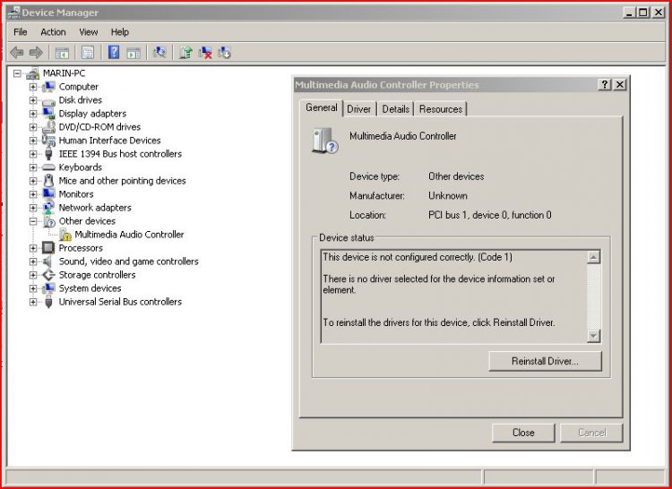The image size is (672, 489).
Task: Expand the Network adapters category
Action: point(33,208)
